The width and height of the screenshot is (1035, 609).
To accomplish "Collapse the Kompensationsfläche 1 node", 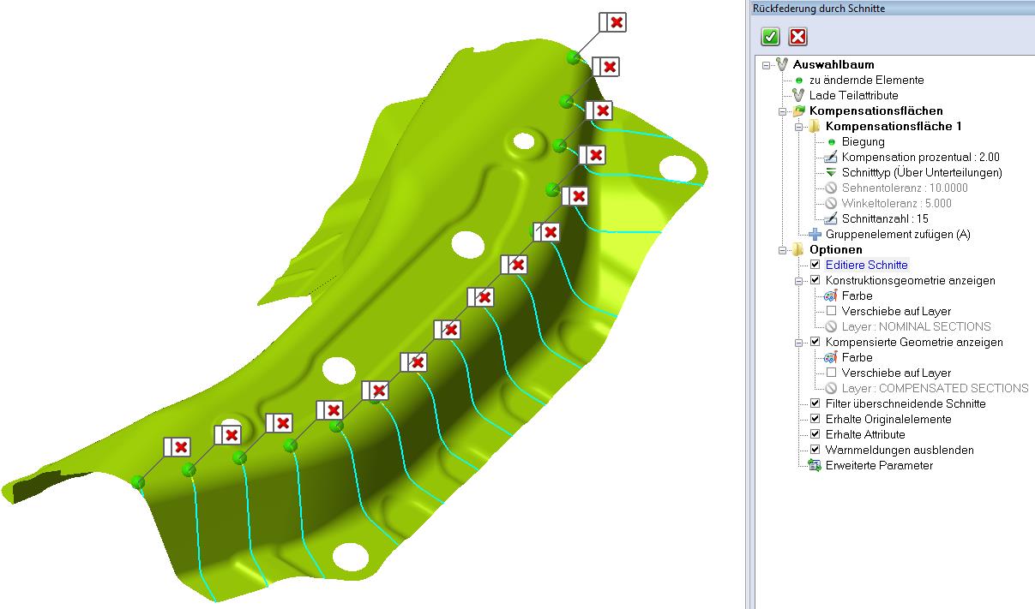I will pyautogui.click(x=798, y=126).
